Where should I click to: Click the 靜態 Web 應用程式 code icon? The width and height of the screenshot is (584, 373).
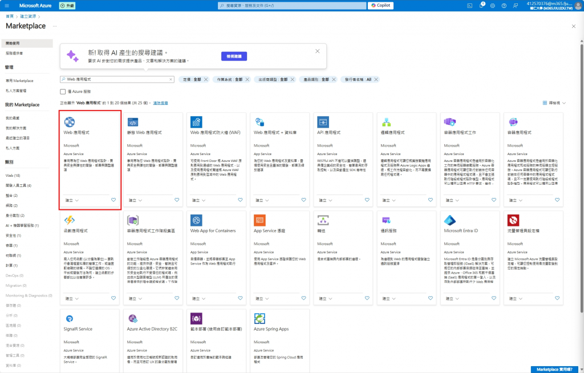[x=133, y=122]
